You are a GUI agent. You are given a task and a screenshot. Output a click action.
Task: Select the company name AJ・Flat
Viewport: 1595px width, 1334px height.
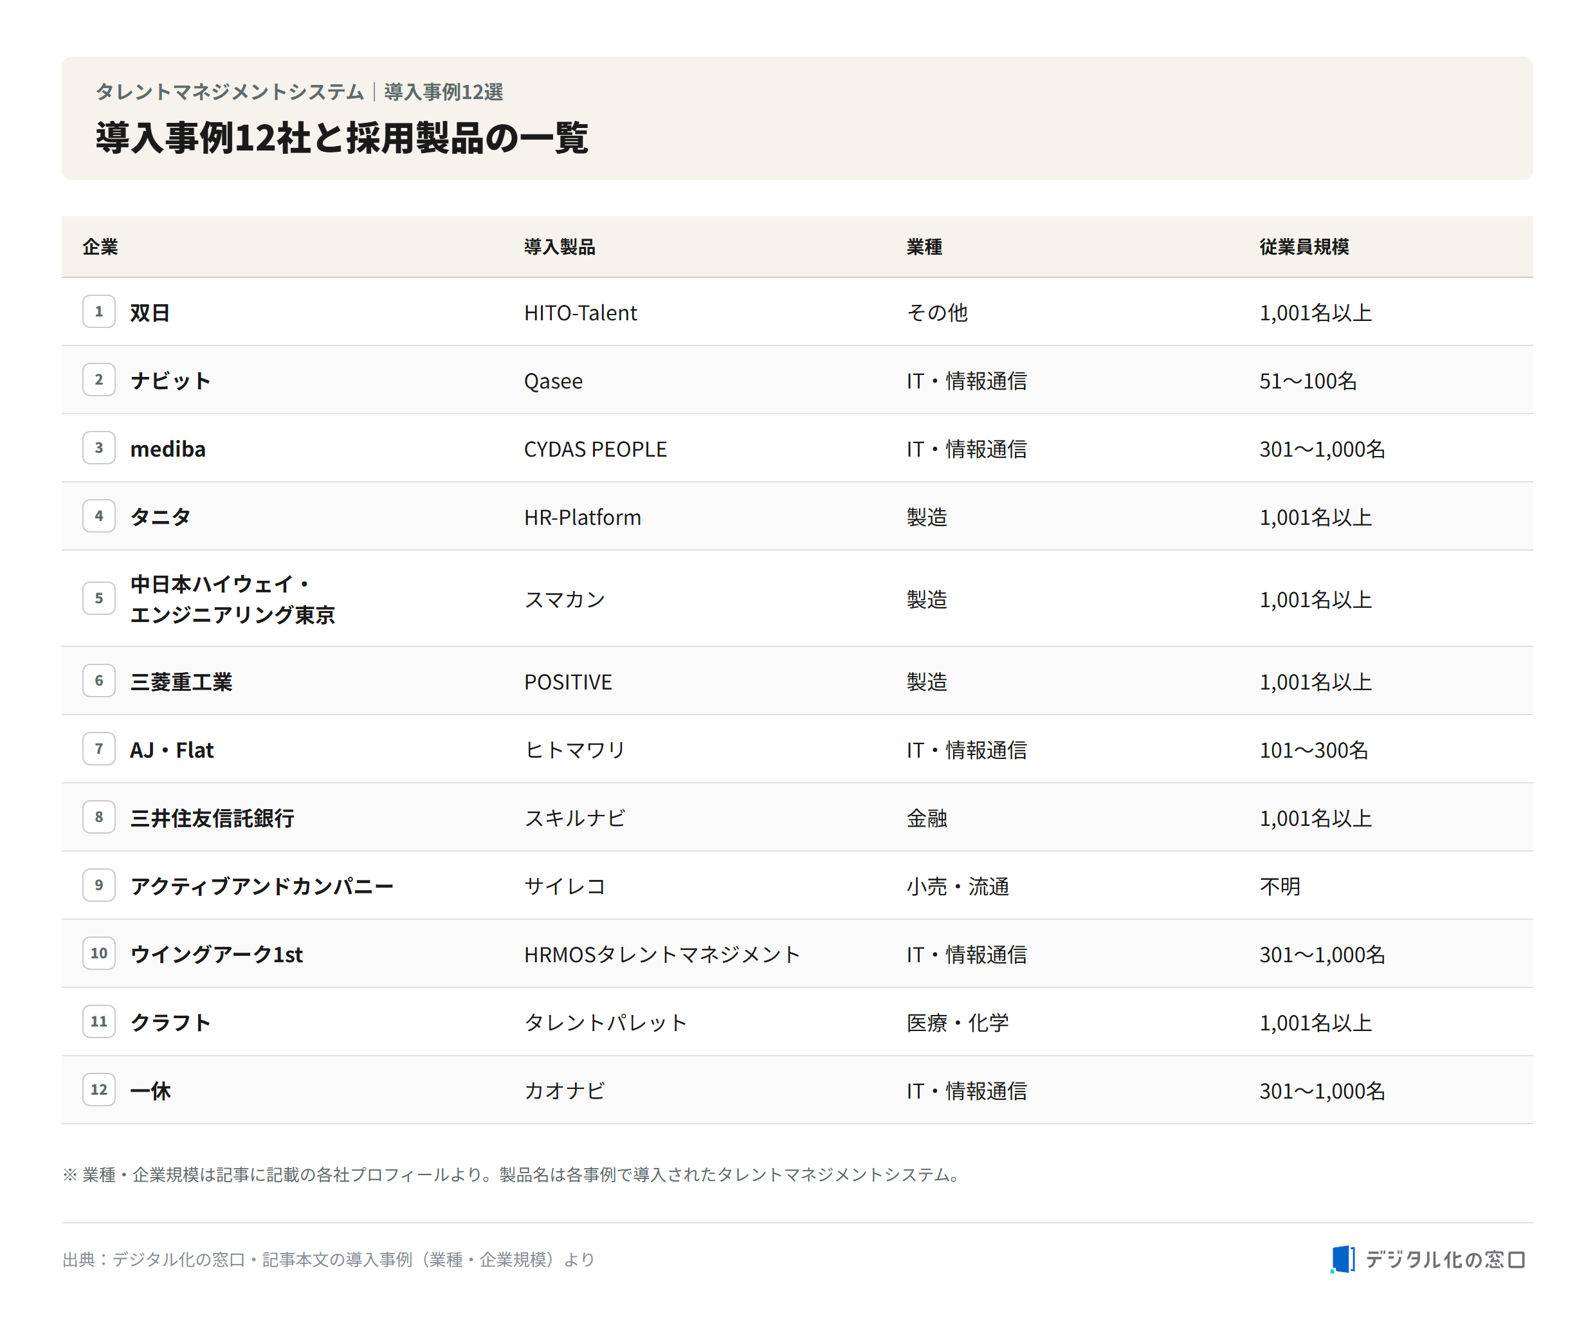point(172,750)
